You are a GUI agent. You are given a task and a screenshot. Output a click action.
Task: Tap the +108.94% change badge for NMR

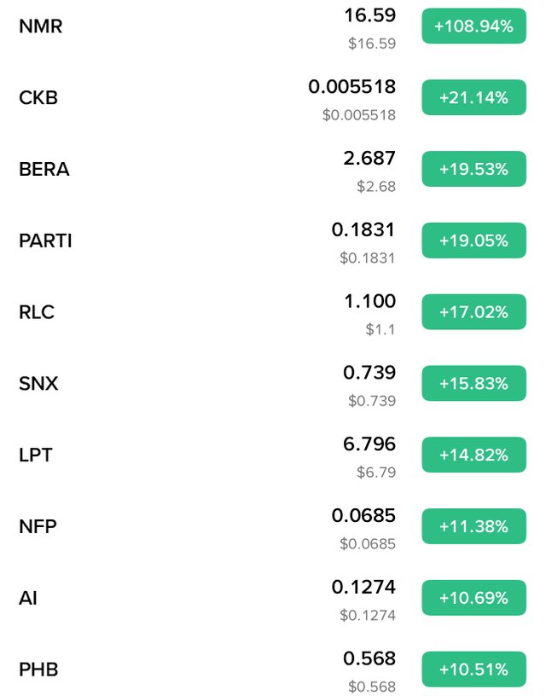tap(473, 26)
